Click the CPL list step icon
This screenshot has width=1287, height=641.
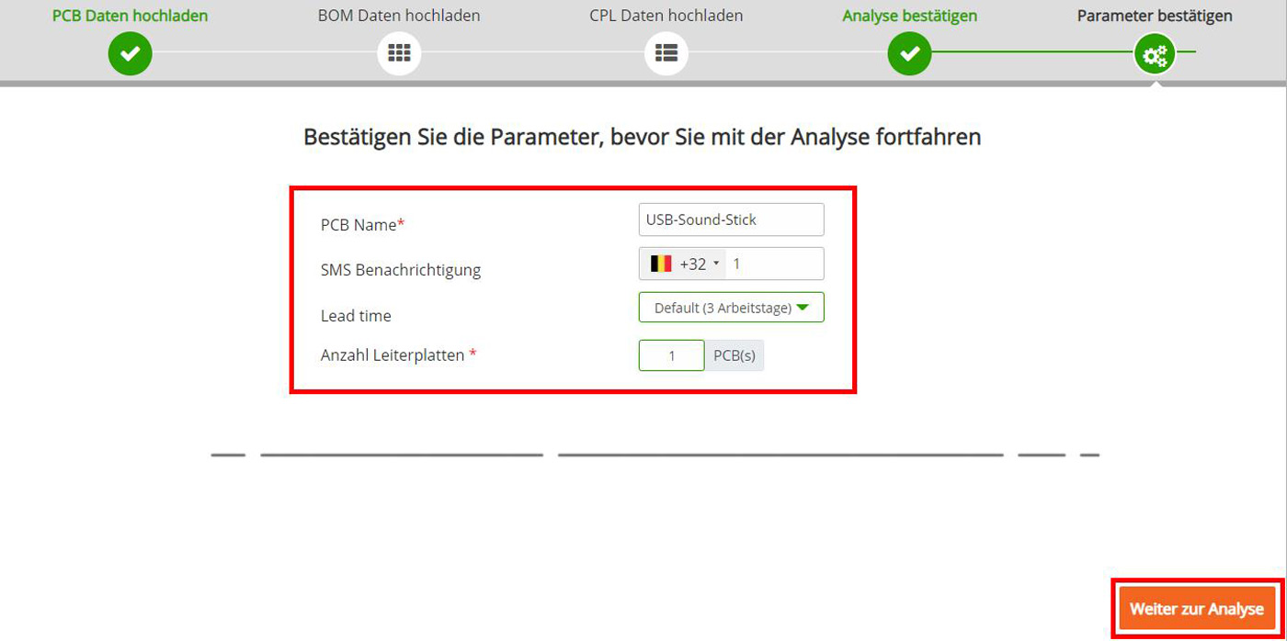(666, 54)
